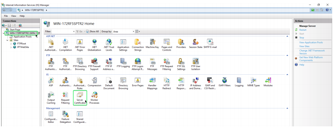
Task: Open the Modules feature
Action: (x=268, y=82)
